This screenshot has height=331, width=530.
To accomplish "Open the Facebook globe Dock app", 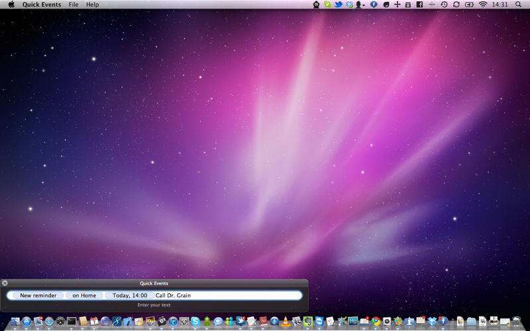I will point(443,321).
